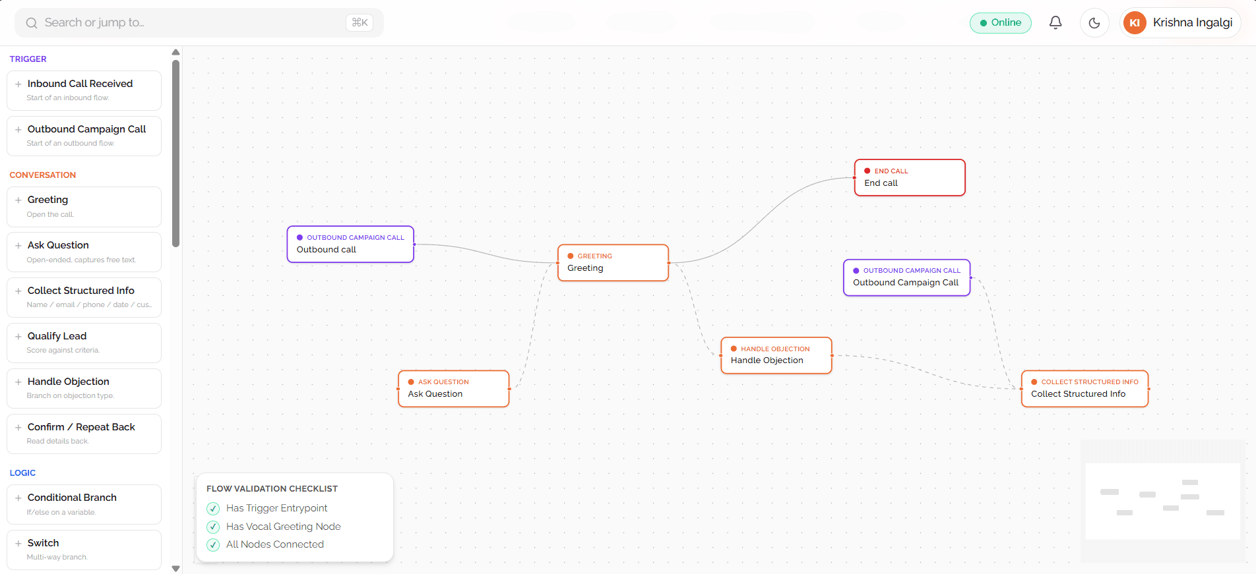1256x574 pixels.
Task: Click plus icon beside Greeting
Action: coord(18,200)
